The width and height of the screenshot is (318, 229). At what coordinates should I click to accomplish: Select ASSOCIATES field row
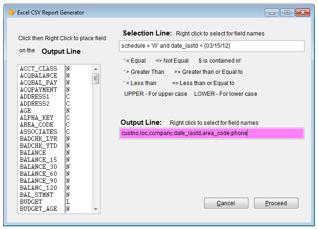pyautogui.click(x=55, y=131)
